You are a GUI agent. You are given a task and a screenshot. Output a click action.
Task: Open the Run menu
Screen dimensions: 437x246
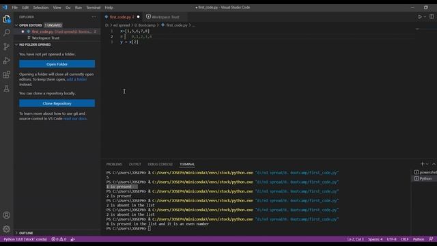(x=79, y=8)
